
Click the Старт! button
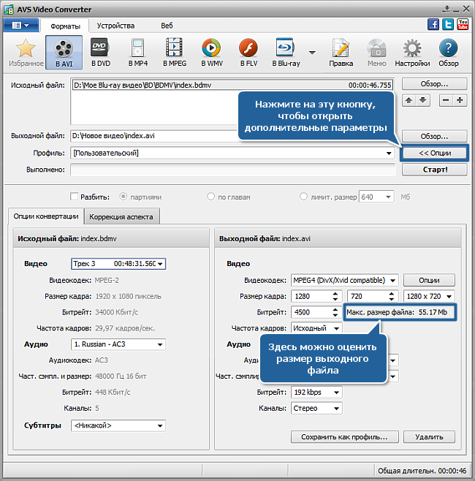pyautogui.click(x=435, y=170)
